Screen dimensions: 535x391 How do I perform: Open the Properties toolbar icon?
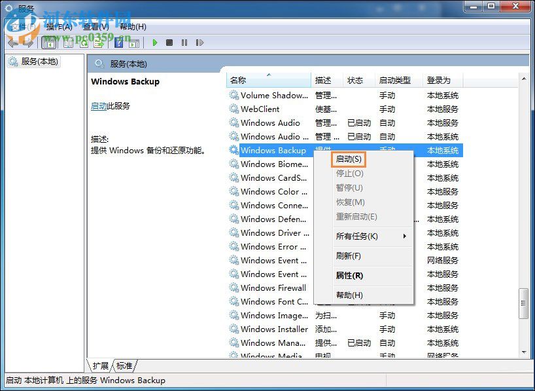pos(68,43)
